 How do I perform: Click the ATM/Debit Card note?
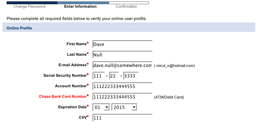pyautogui.click(x=169, y=97)
